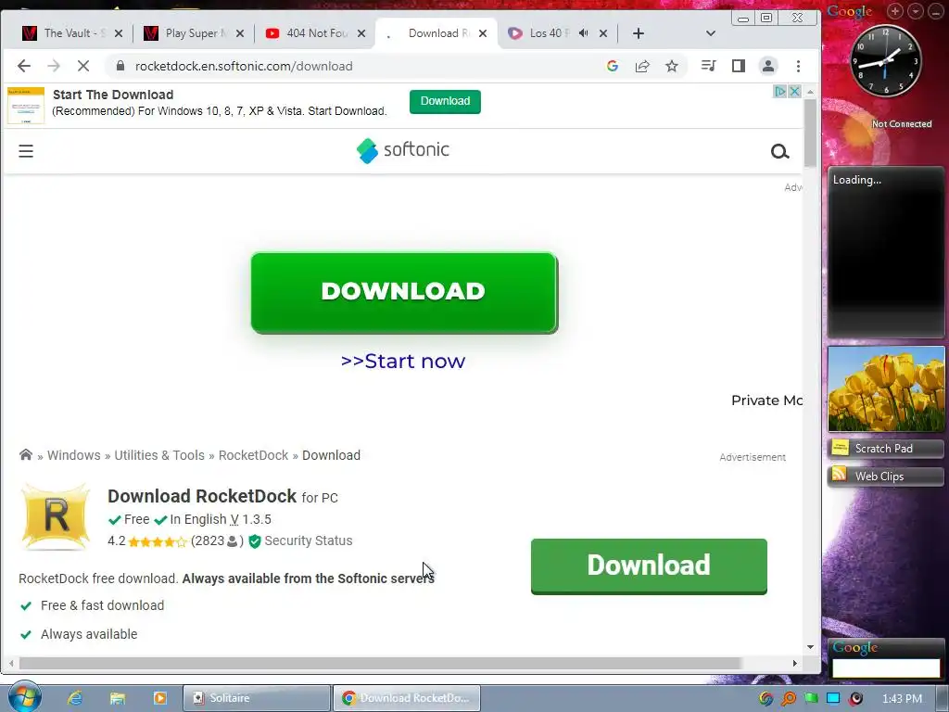949x712 pixels.
Task: Open the Scratch Pad gadget in sidebar
Action: pyautogui.click(x=885, y=449)
